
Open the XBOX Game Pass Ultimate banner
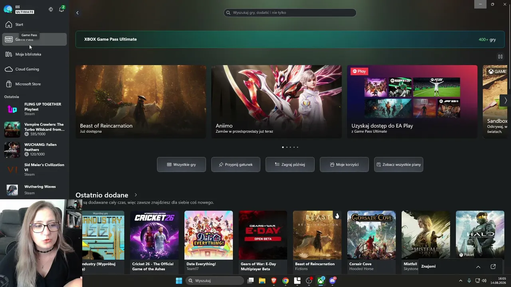(x=290, y=39)
